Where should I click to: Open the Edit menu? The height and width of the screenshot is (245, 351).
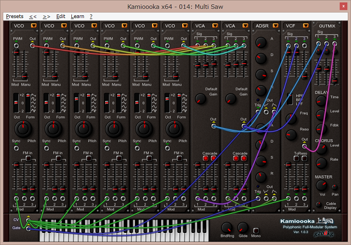coord(60,16)
